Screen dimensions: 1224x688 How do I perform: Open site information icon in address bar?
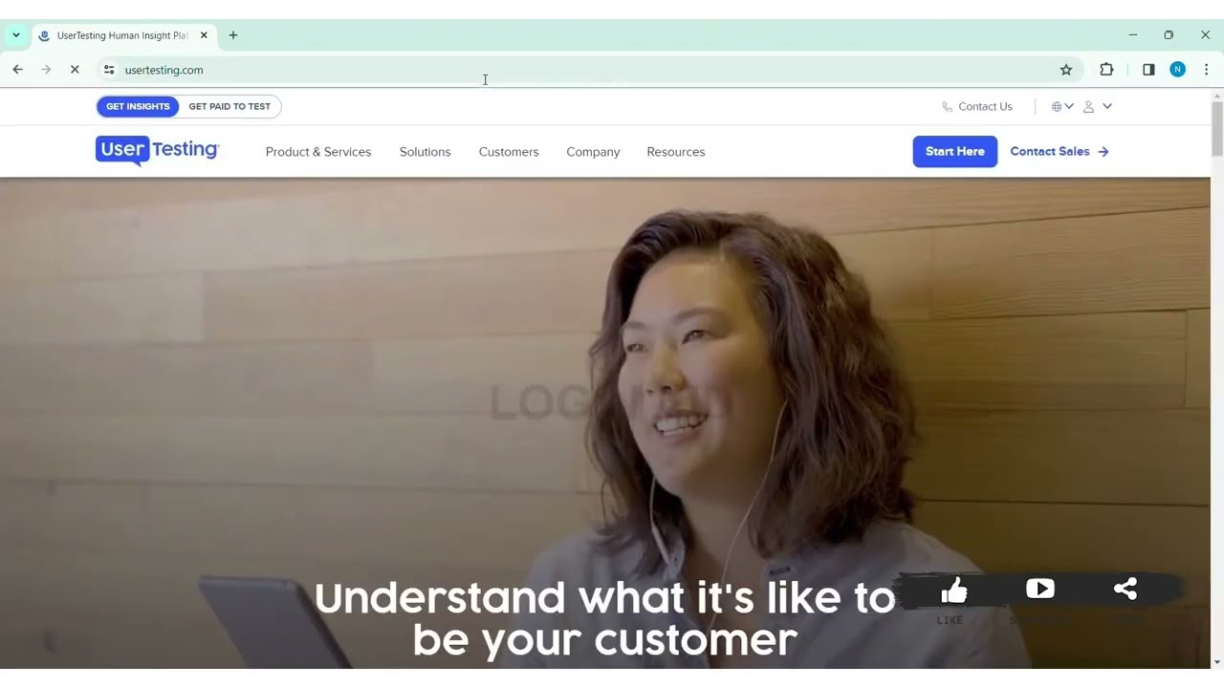[x=109, y=70]
